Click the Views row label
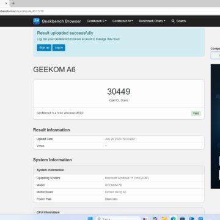This screenshot has width=220, height=220. [x=40, y=146]
